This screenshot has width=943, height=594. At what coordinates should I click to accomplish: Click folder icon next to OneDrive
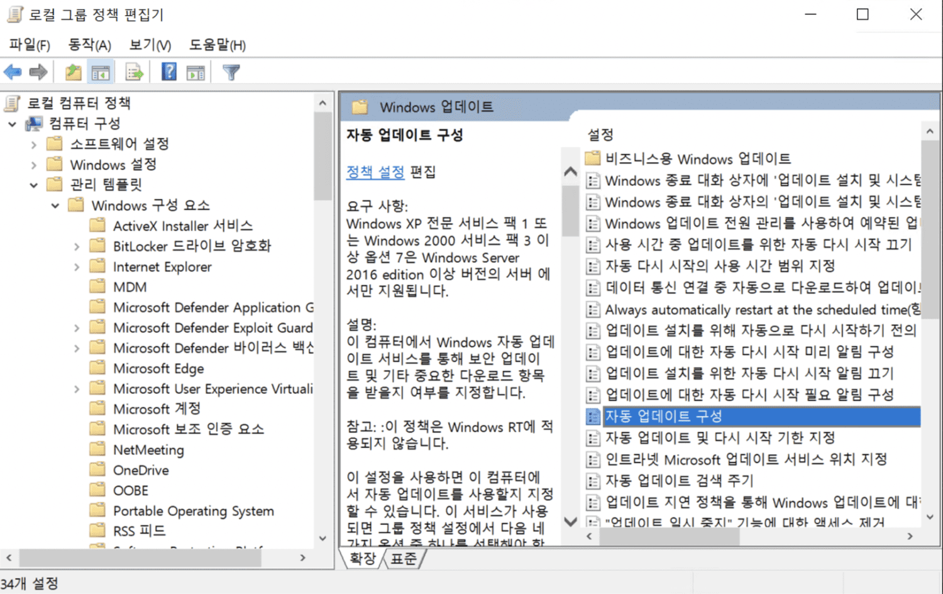point(97,470)
